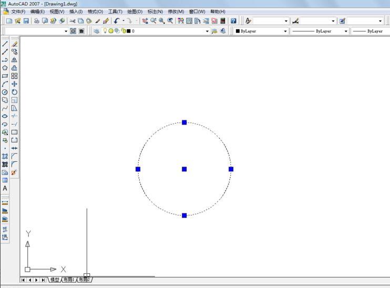Click the Move modify tool
The height and width of the screenshot is (288, 390).
click(14, 84)
